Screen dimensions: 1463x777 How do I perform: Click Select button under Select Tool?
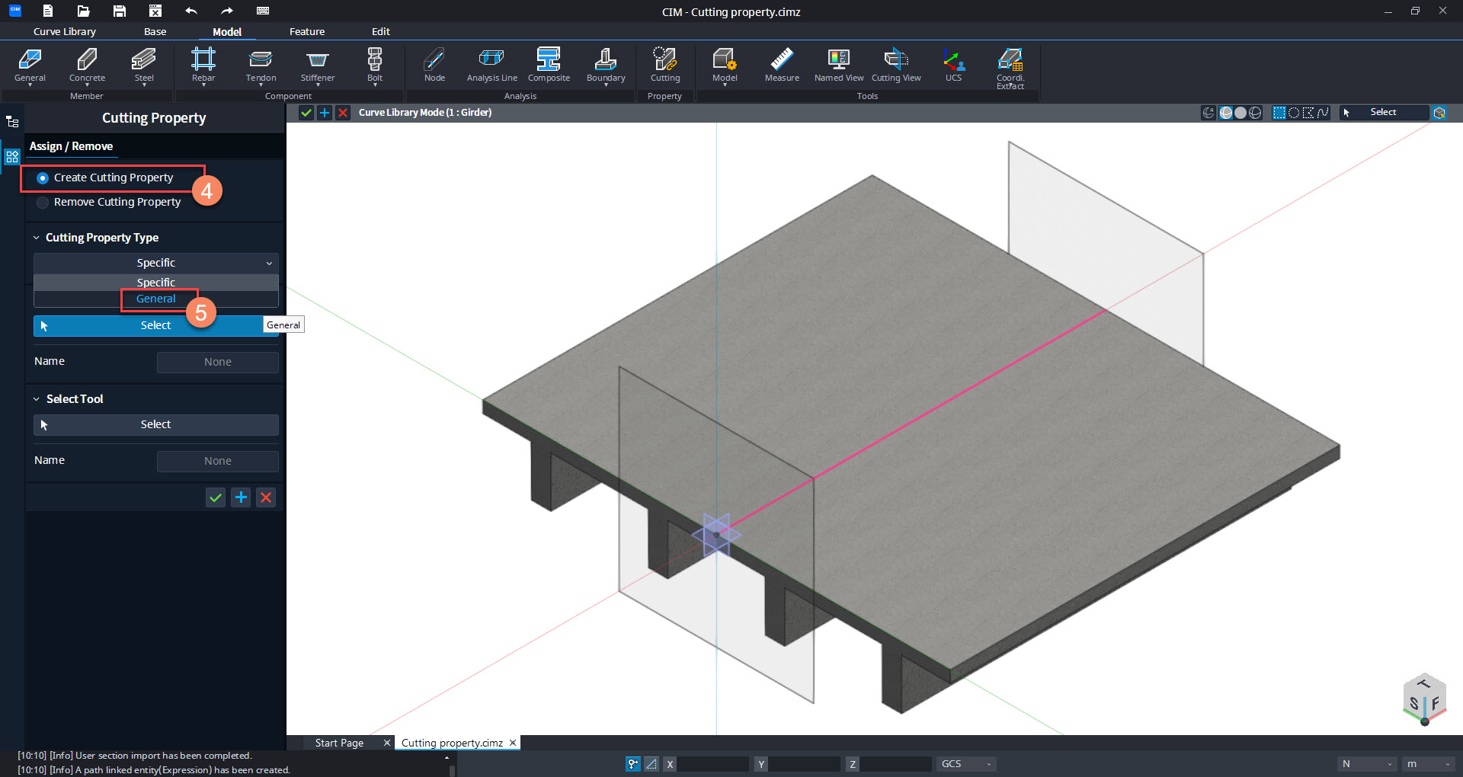click(155, 424)
